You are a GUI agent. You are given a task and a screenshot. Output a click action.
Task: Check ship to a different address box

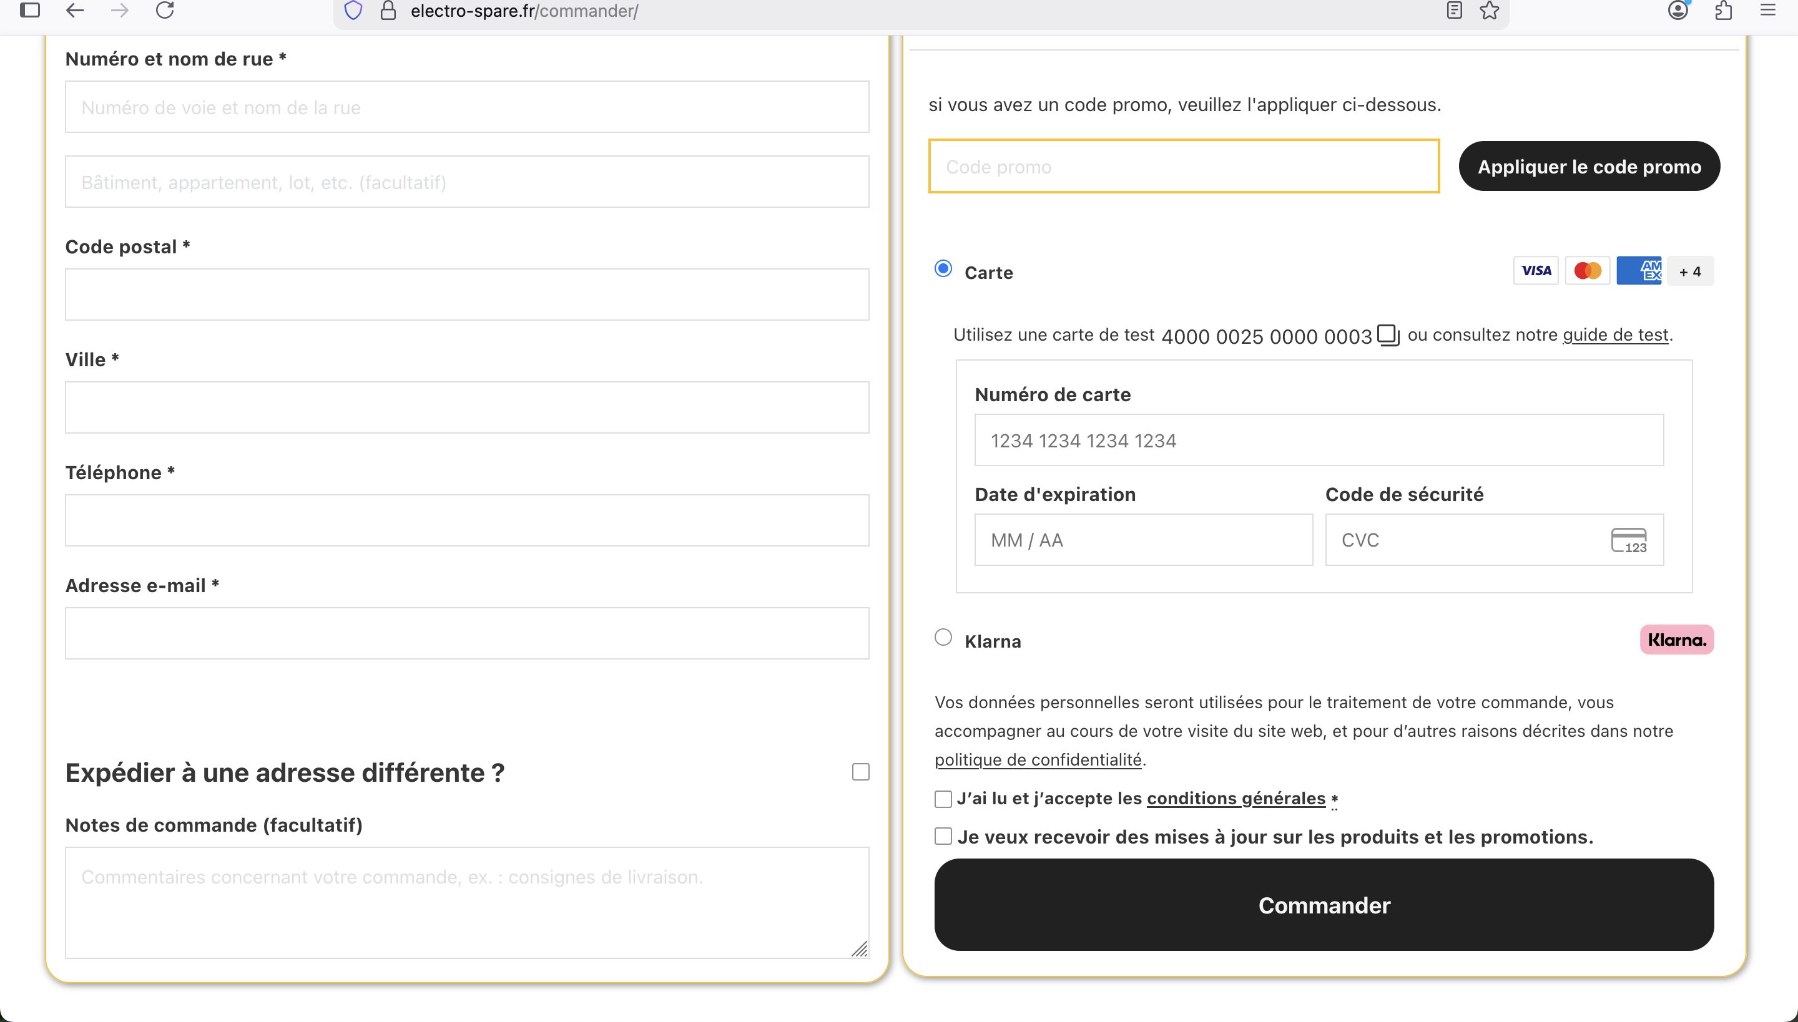(x=860, y=772)
